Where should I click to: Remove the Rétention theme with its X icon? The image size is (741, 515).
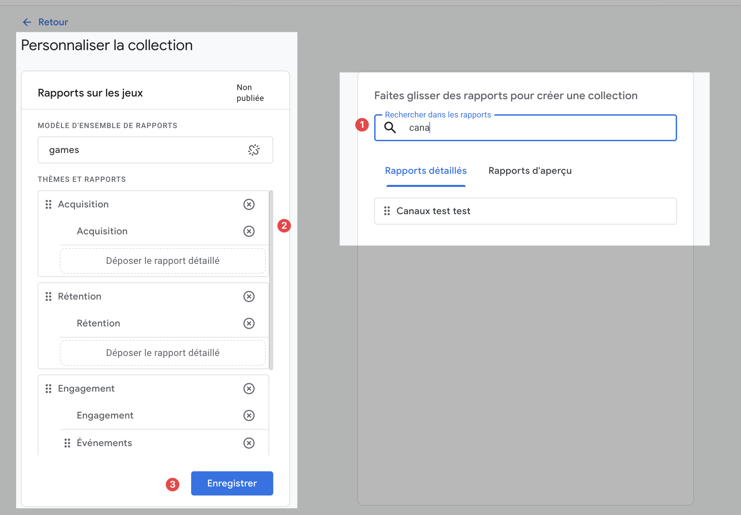[x=249, y=296]
